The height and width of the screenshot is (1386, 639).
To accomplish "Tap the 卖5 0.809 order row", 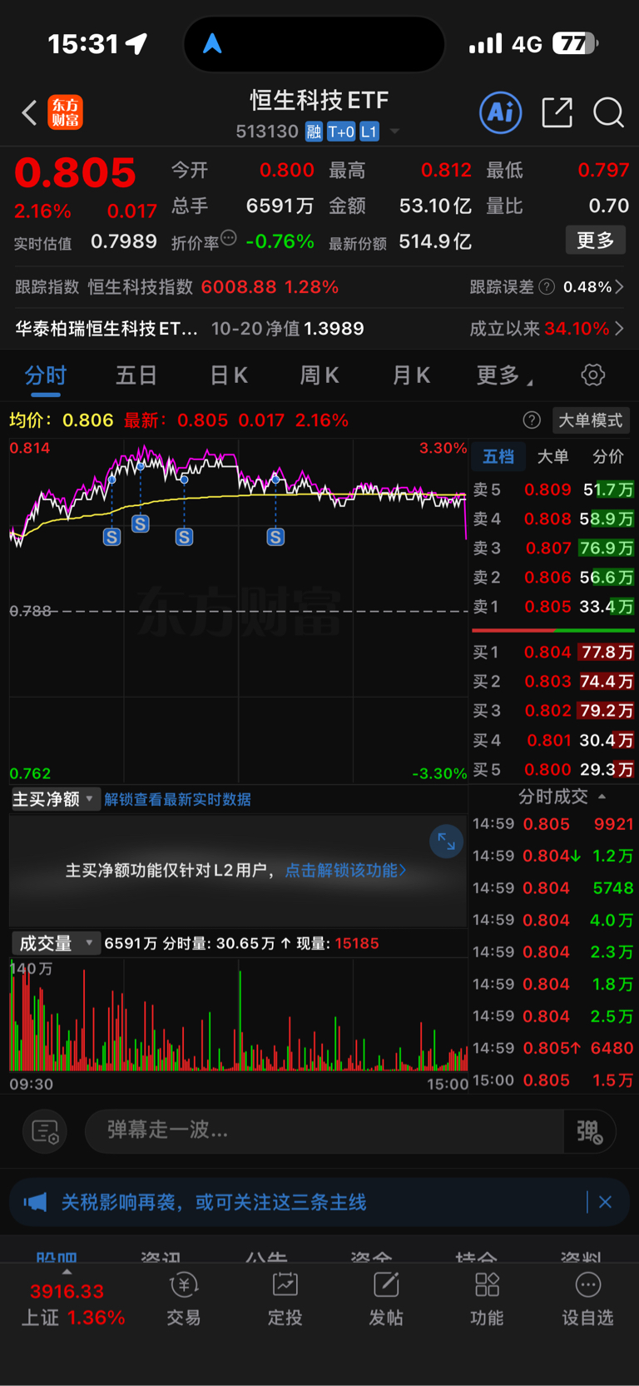I will (553, 489).
